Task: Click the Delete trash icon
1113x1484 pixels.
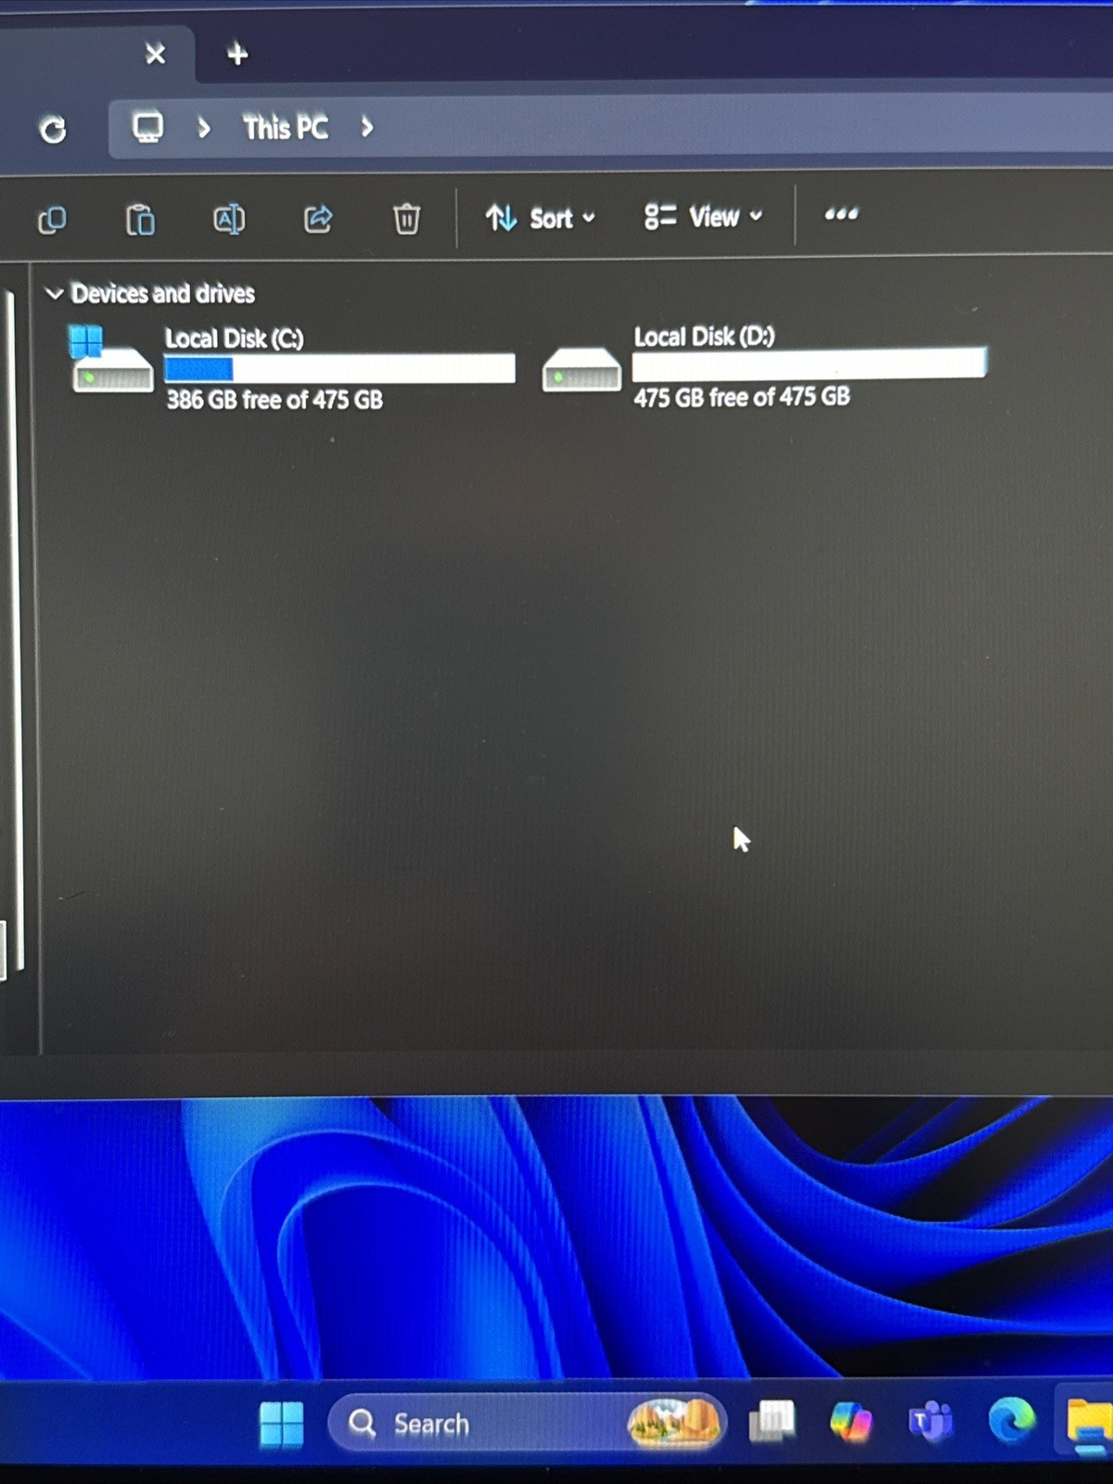Action: [x=406, y=219]
